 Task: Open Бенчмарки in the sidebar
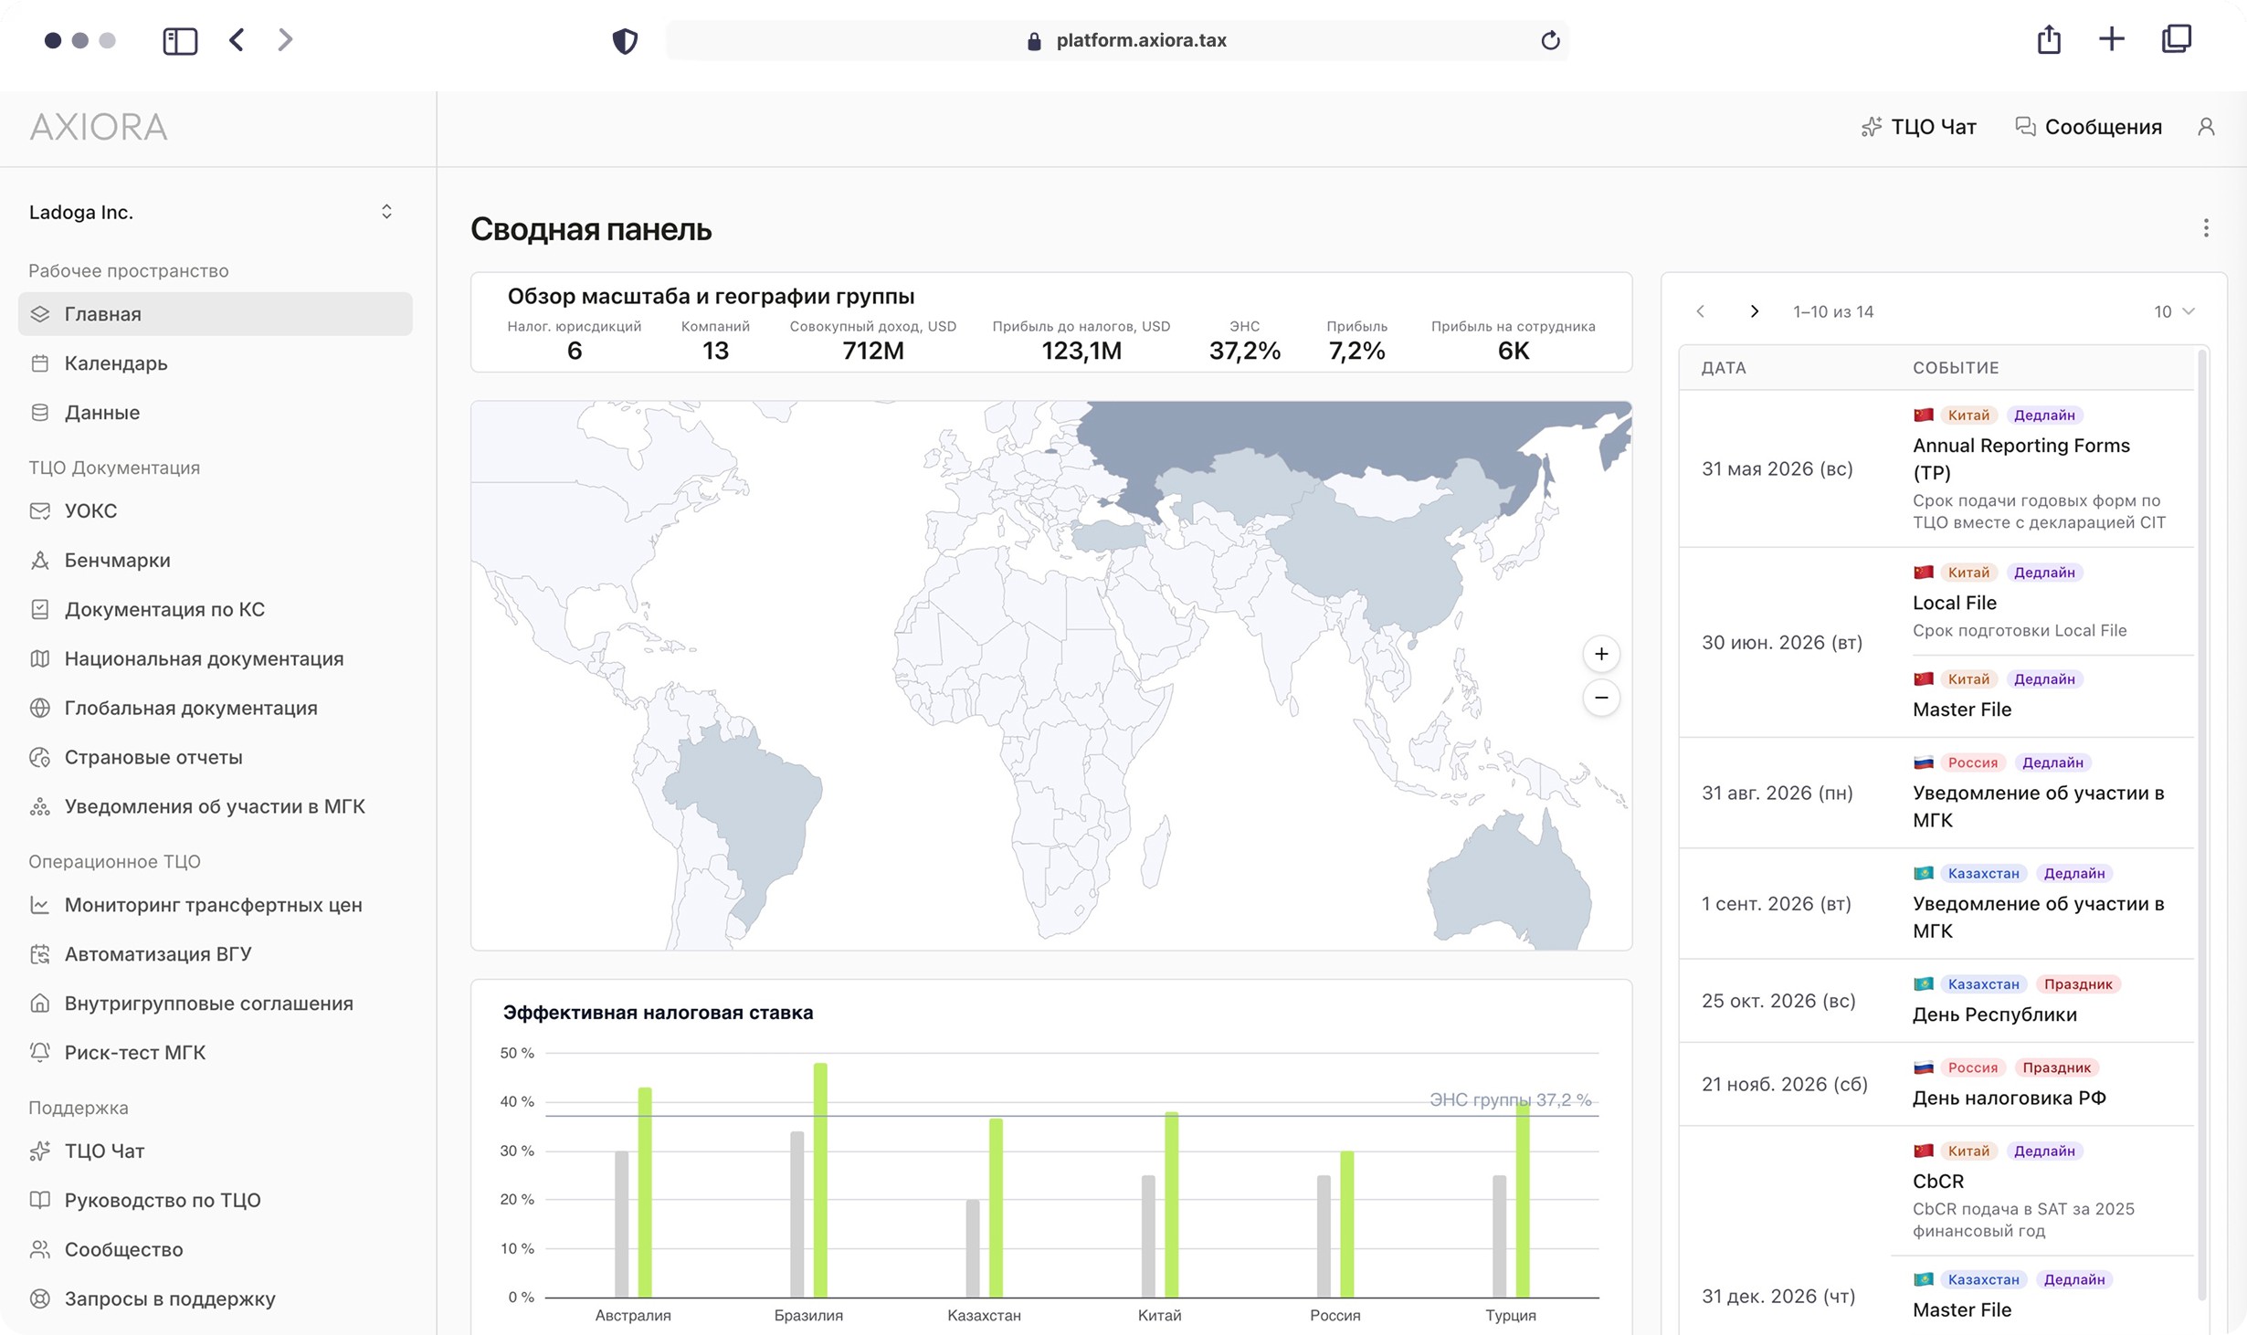pyautogui.click(x=216, y=560)
